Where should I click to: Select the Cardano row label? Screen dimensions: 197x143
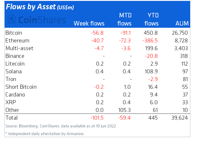click(15, 95)
